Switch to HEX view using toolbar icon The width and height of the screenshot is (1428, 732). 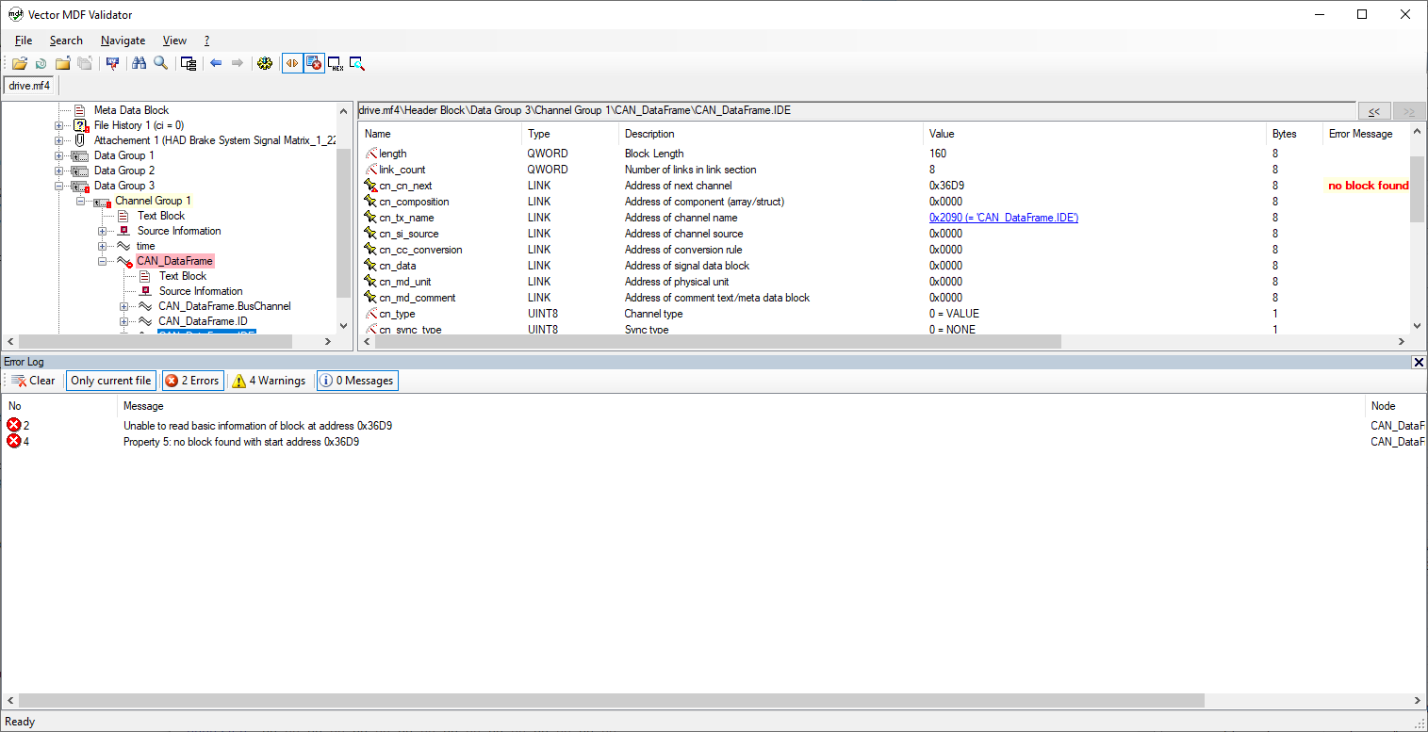click(335, 63)
